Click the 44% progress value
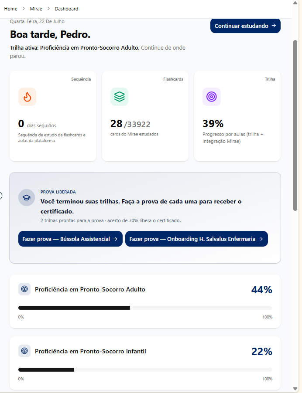This screenshot has height=393, width=302. (x=261, y=290)
